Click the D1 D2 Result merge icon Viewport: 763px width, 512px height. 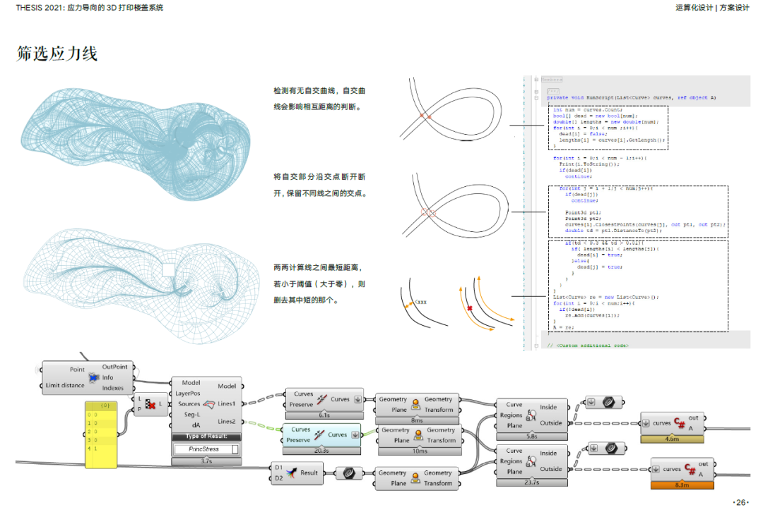[291, 473]
